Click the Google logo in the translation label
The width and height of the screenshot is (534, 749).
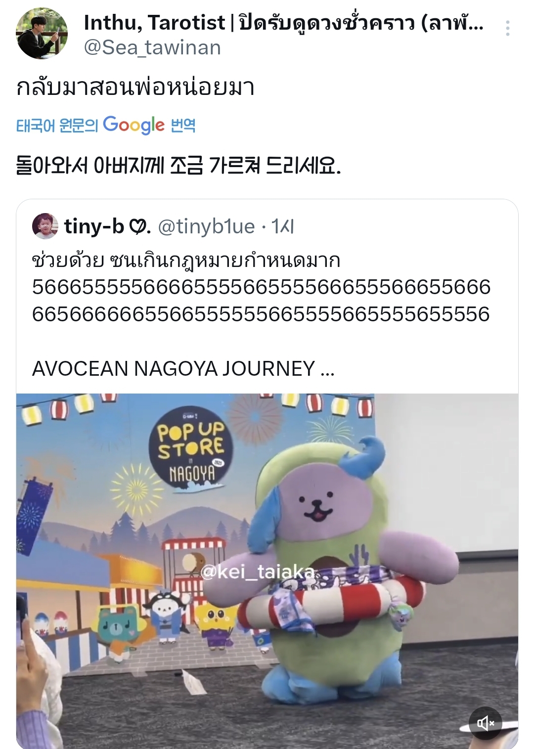click(133, 125)
